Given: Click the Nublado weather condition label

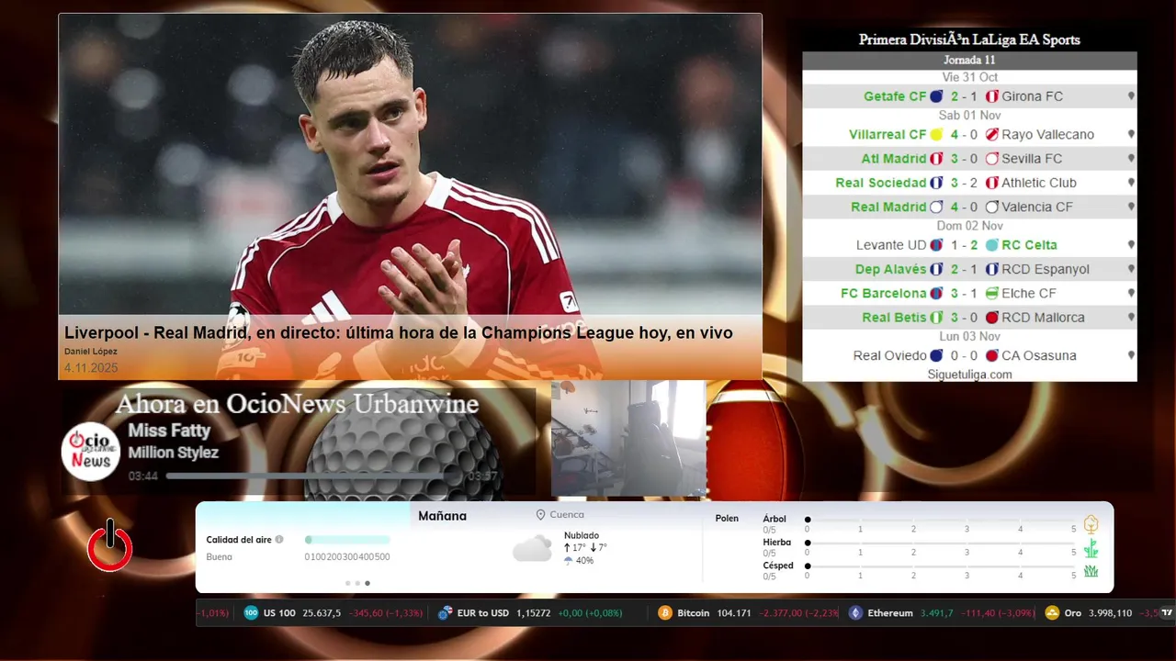Looking at the screenshot, I should tap(582, 535).
